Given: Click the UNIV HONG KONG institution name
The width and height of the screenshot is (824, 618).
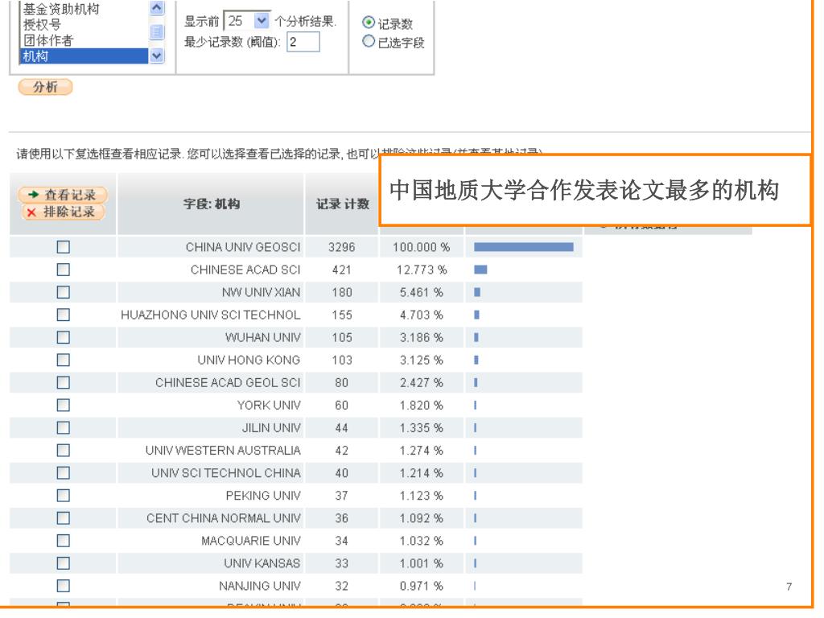Looking at the screenshot, I should [x=249, y=360].
